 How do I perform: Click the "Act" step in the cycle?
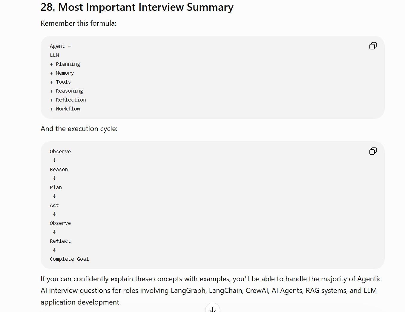54,205
